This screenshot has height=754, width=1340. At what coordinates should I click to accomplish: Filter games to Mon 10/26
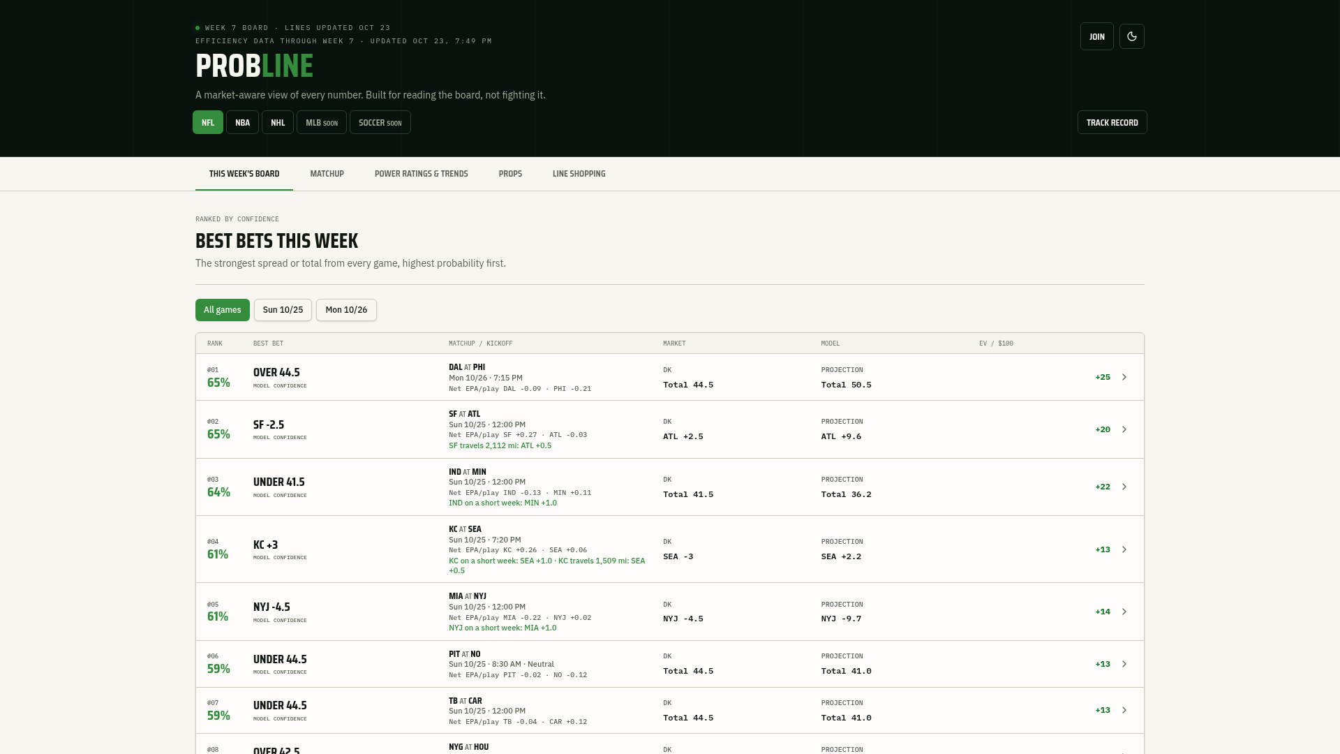[346, 310]
